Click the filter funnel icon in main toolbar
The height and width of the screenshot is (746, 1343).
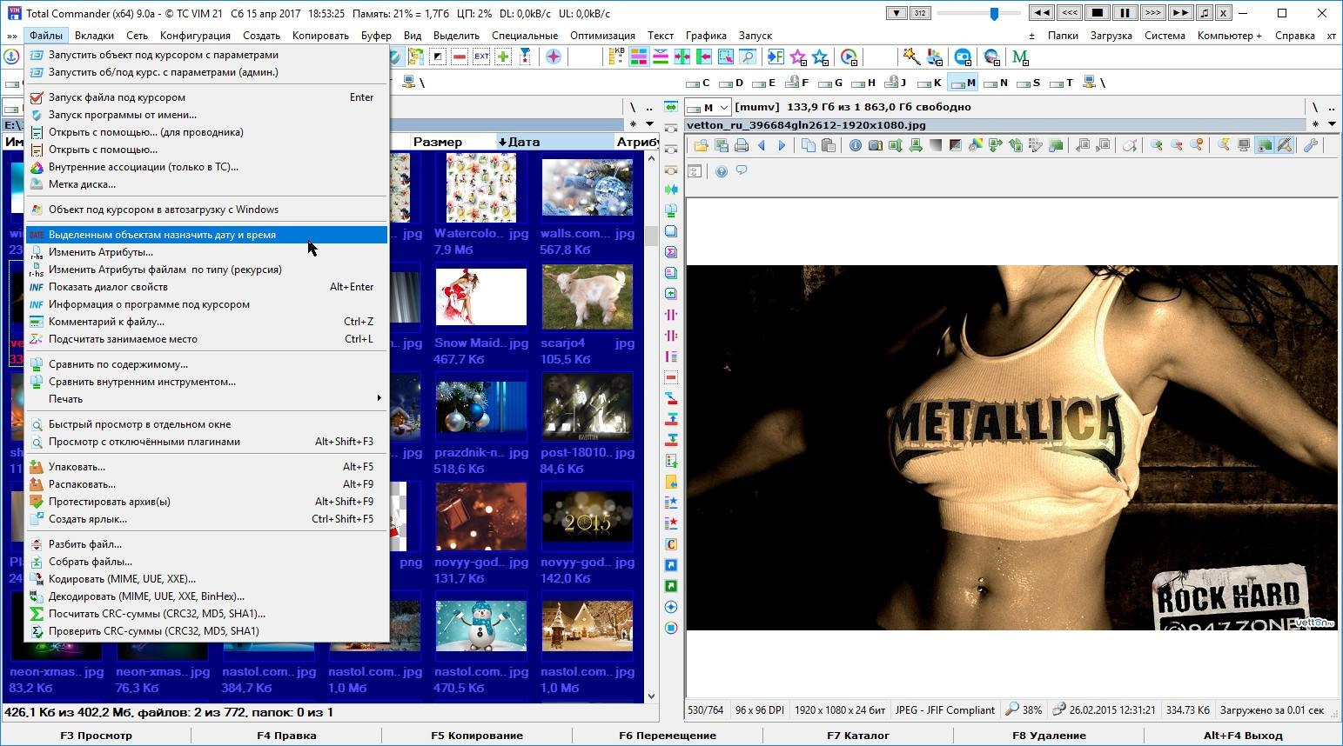coord(525,57)
